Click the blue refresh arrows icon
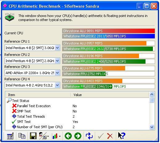 [89, 136]
